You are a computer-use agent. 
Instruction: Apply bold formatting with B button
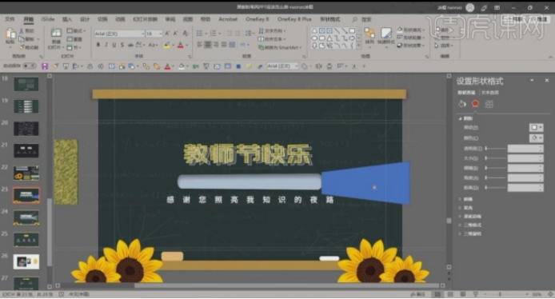tap(98, 45)
